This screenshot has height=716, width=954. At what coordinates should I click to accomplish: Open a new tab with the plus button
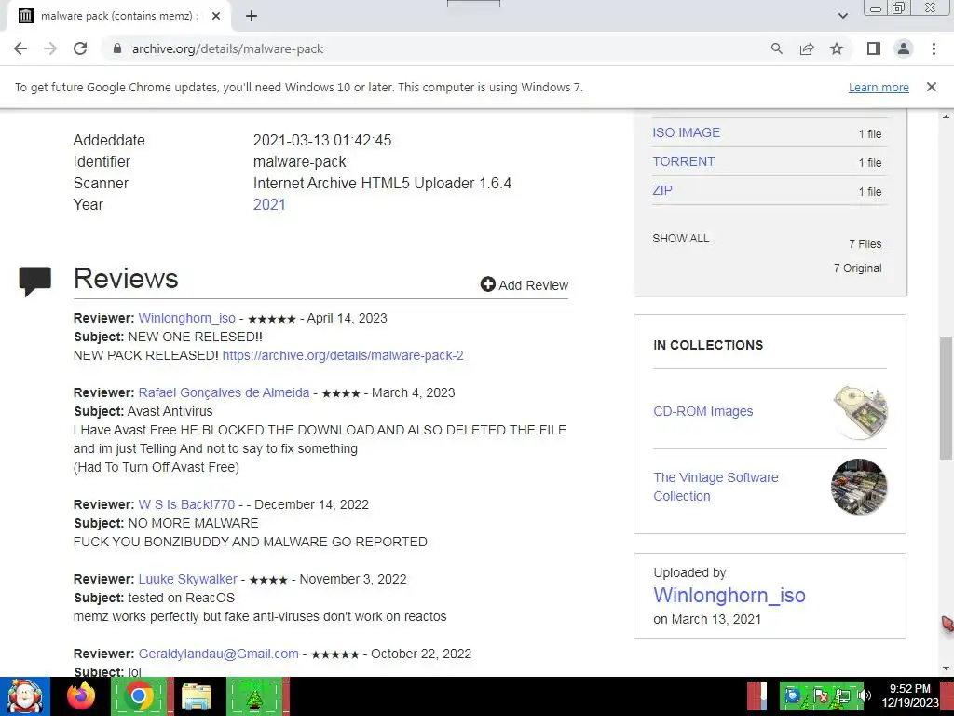click(x=252, y=16)
